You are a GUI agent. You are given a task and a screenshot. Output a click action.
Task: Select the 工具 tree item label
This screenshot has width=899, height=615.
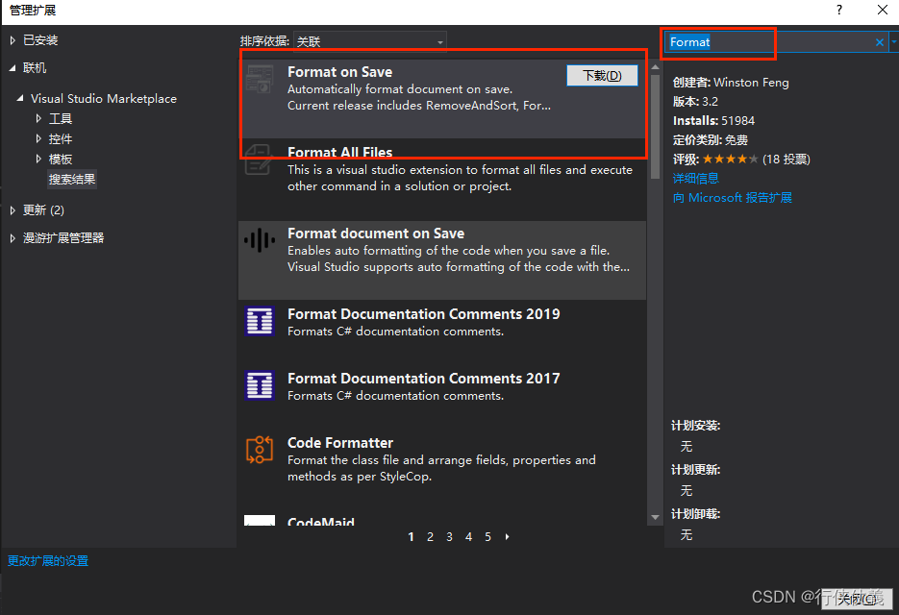pos(61,118)
